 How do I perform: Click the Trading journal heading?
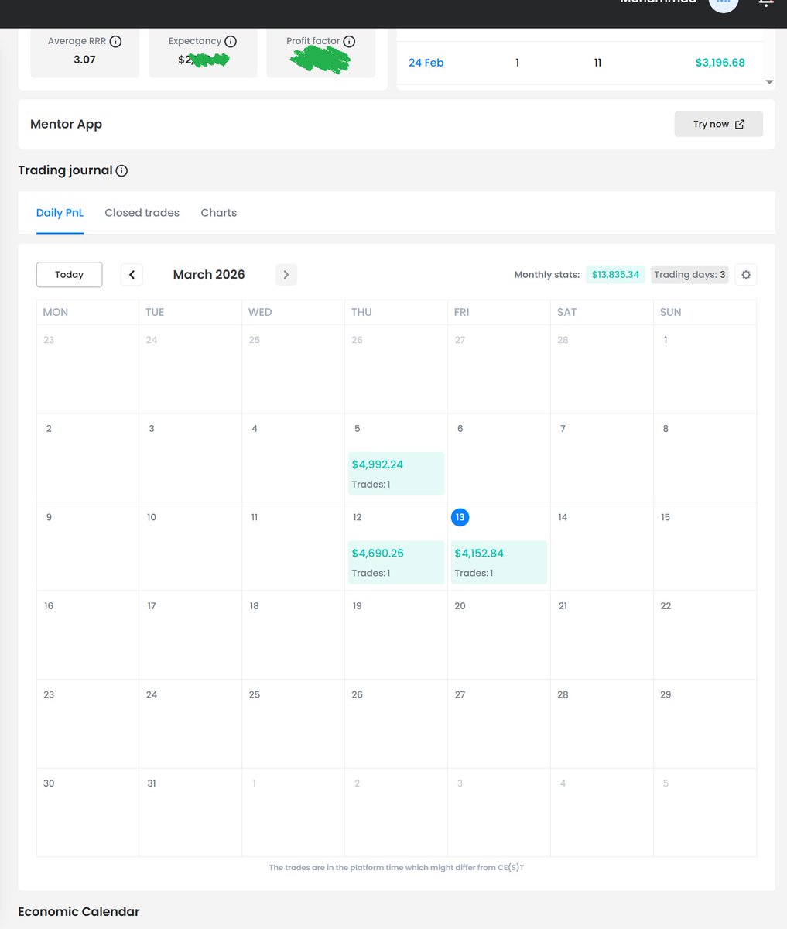(65, 170)
